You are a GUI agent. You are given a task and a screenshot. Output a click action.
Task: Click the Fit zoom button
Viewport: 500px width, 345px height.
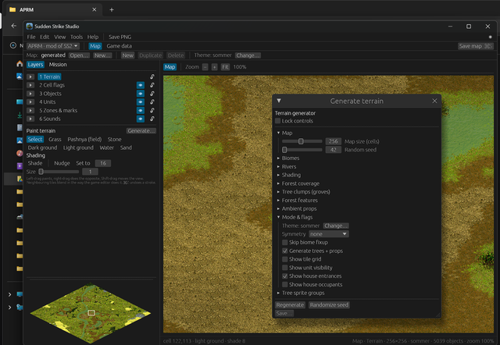coord(225,67)
